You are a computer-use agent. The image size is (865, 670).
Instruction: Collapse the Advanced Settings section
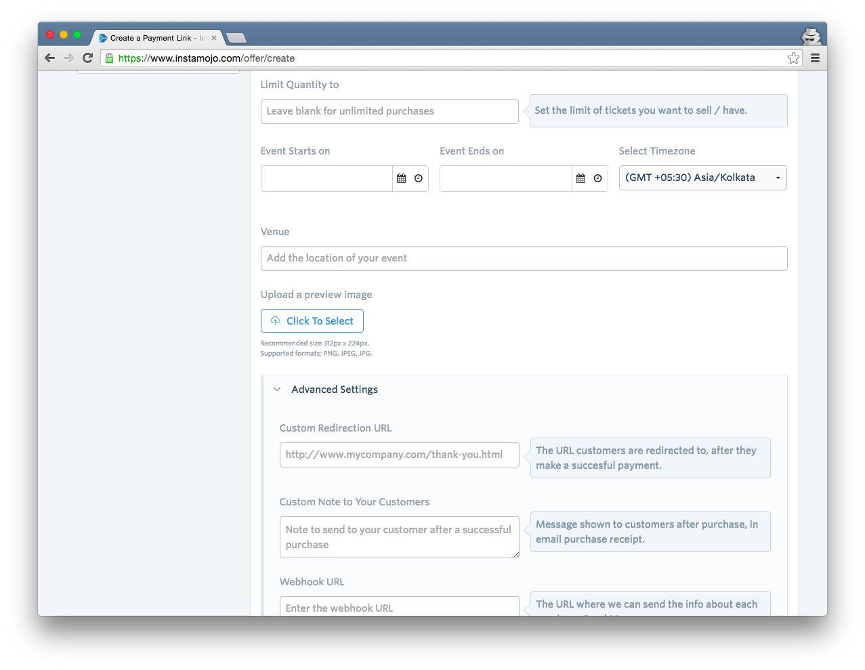(x=277, y=390)
